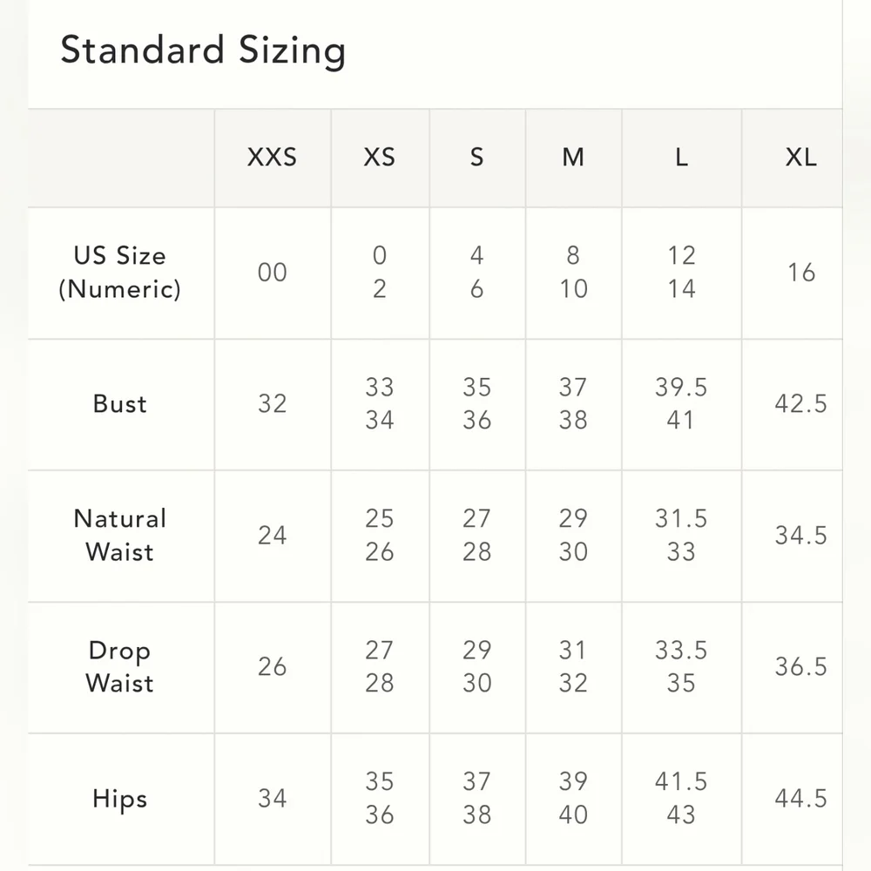Select the S size column header
Viewport: 871px width, 871px height.
[x=476, y=158]
